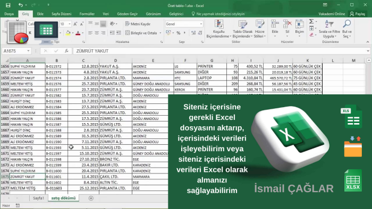Expand the font color arrow
Image resolution: width=372 pixels, height=209 pixels.
pos(82,33)
